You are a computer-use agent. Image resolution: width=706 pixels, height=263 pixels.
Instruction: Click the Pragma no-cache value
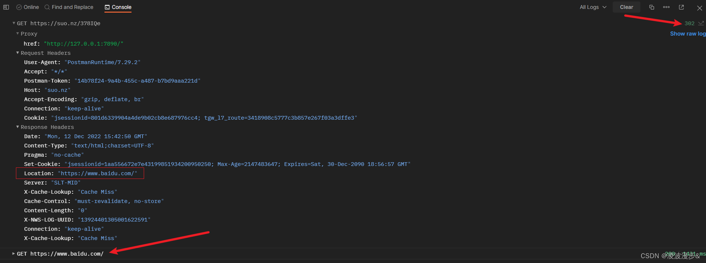tap(67, 155)
